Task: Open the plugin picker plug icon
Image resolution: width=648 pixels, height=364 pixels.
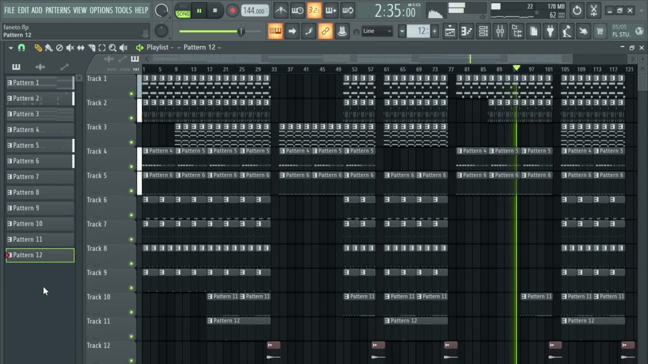Action: pyautogui.click(x=550, y=31)
